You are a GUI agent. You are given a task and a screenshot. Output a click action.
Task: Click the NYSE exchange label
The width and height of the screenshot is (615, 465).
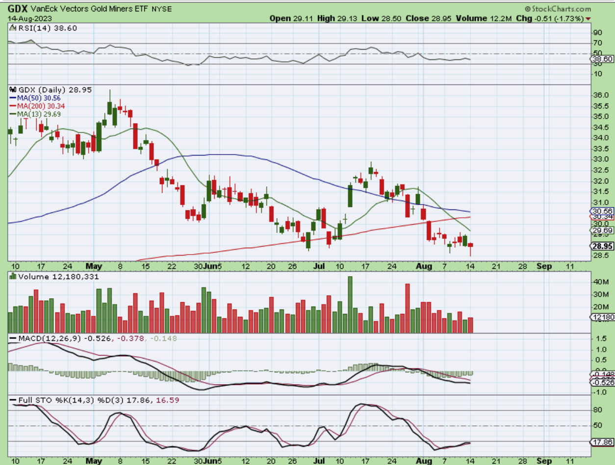point(163,9)
